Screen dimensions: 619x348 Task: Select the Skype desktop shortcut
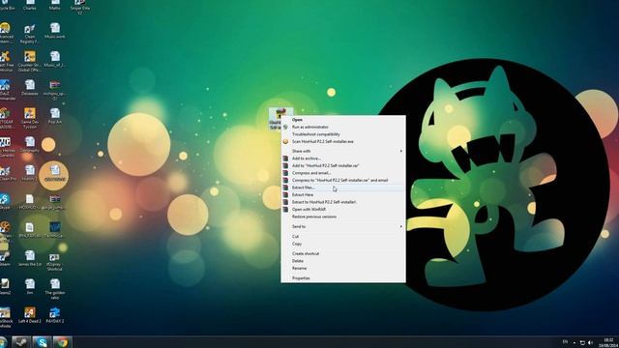click(x=5, y=201)
